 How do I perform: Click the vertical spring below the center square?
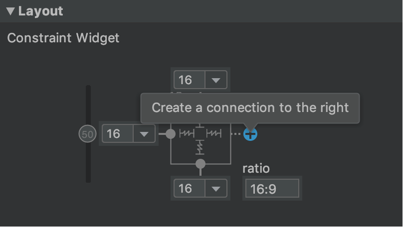pos(201,148)
